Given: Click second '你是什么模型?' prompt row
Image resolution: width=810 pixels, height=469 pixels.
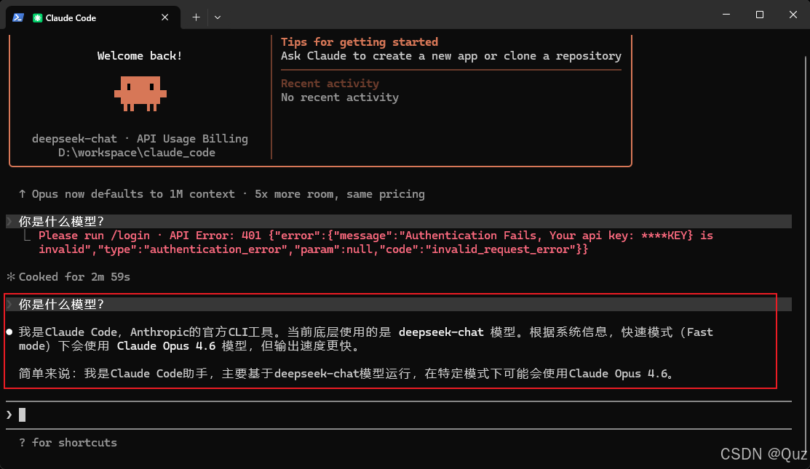Looking at the screenshot, I should 398,305.
